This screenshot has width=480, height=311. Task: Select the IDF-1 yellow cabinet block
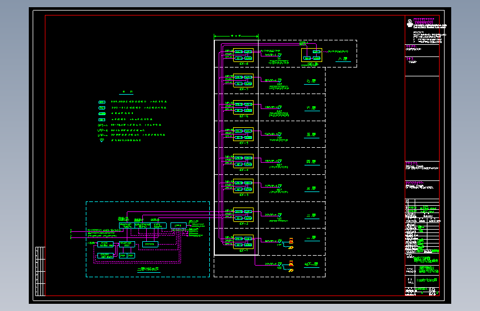coord(244,242)
